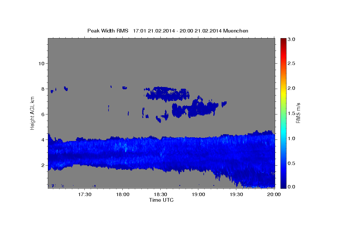Image resolution: width=340 pixels, height=226 pixels.
Task: Click the '18:00' time axis label
Action: point(123,195)
